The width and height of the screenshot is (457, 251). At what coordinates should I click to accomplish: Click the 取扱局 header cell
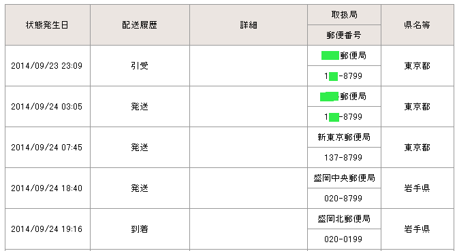pos(344,14)
